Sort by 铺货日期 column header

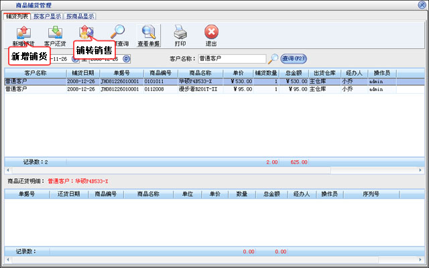[84, 72]
